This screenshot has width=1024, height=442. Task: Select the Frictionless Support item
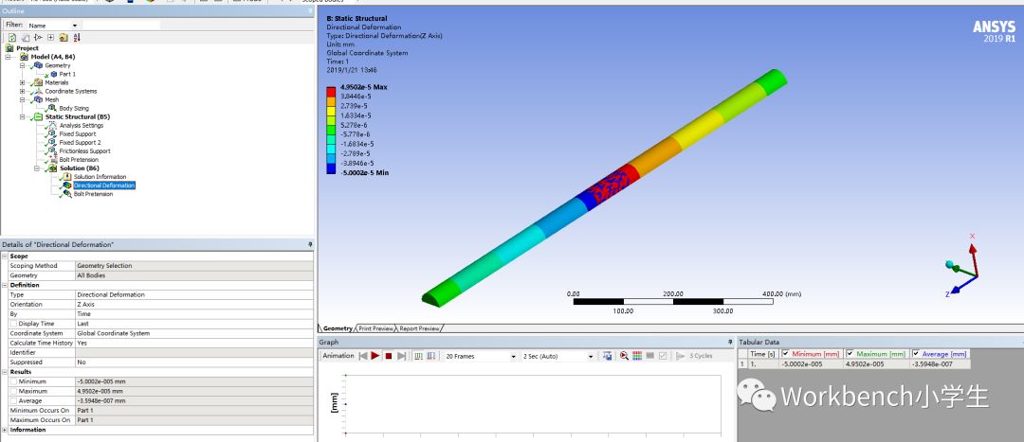click(85, 150)
